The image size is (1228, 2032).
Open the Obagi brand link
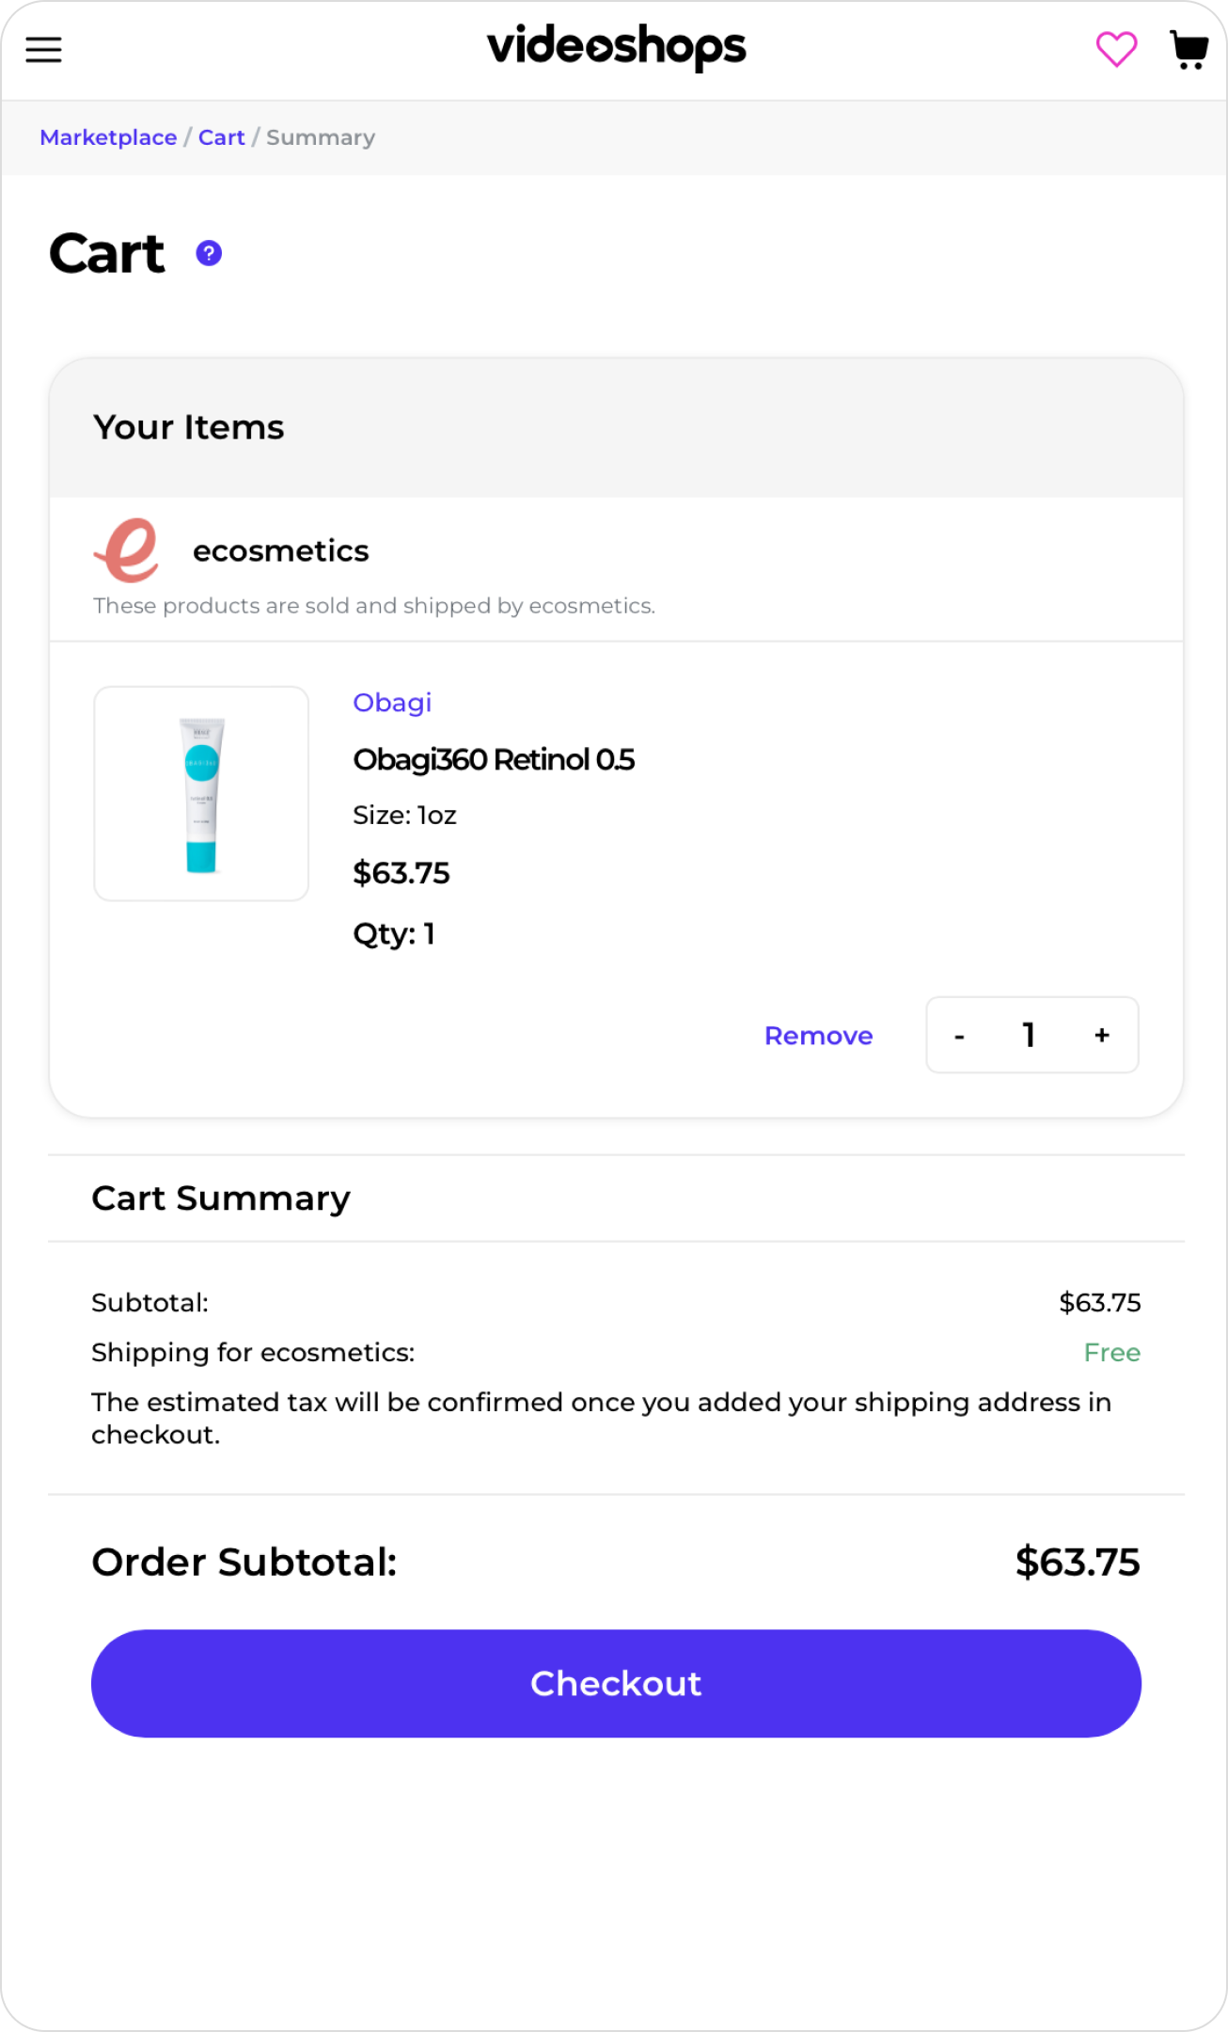click(x=392, y=703)
